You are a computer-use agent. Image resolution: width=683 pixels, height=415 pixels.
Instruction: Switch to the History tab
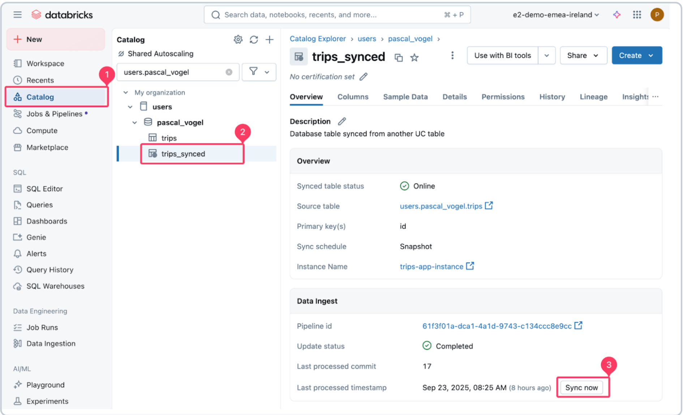click(552, 97)
